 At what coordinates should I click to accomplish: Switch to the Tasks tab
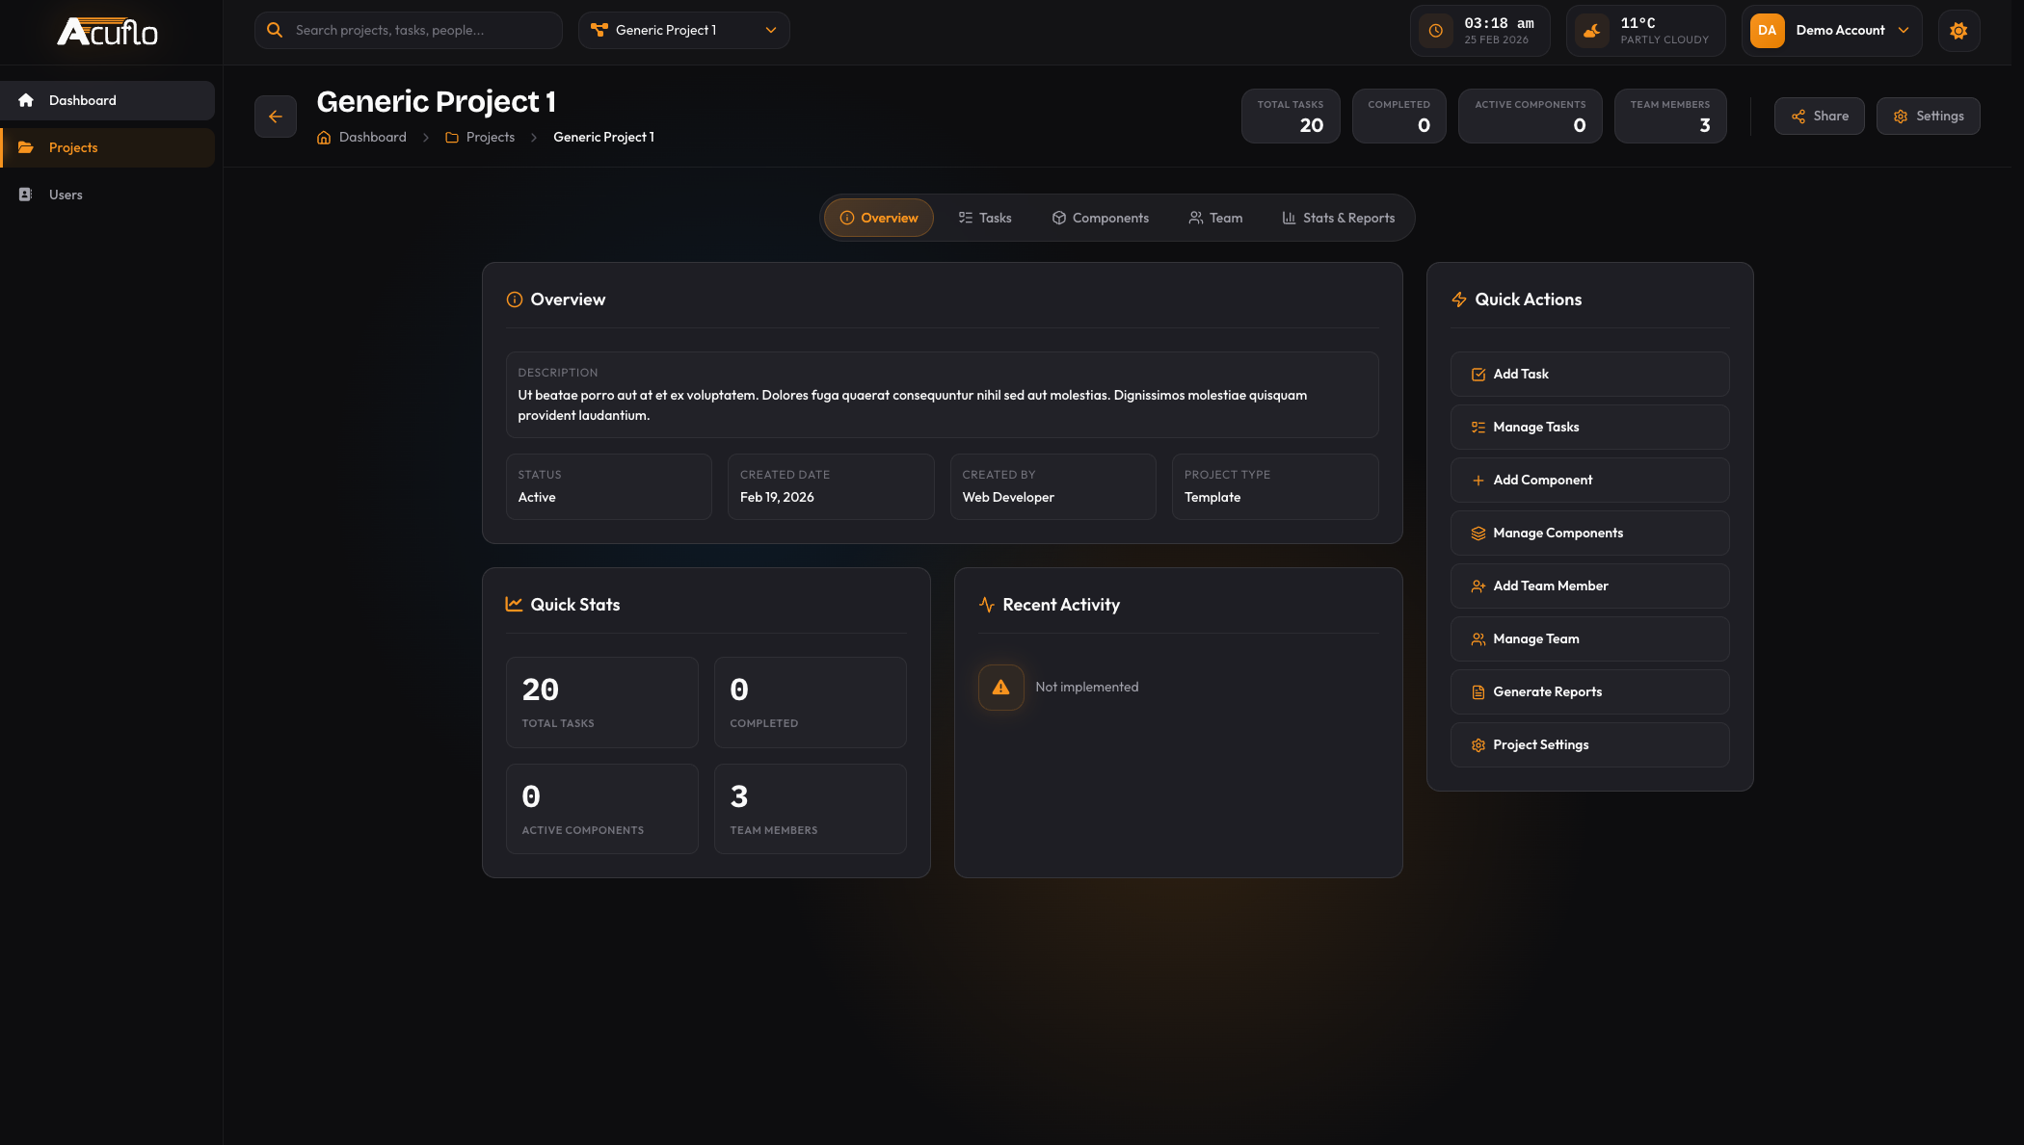(985, 218)
